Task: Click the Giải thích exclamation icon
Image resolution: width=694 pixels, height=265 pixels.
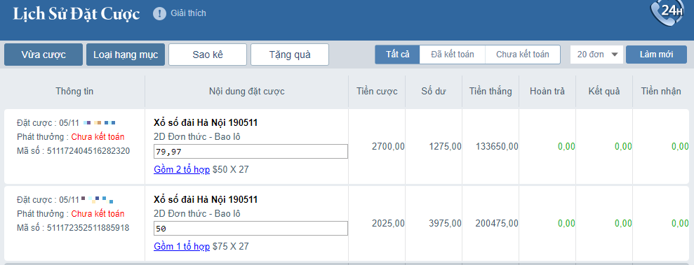Action: point(159,14)
